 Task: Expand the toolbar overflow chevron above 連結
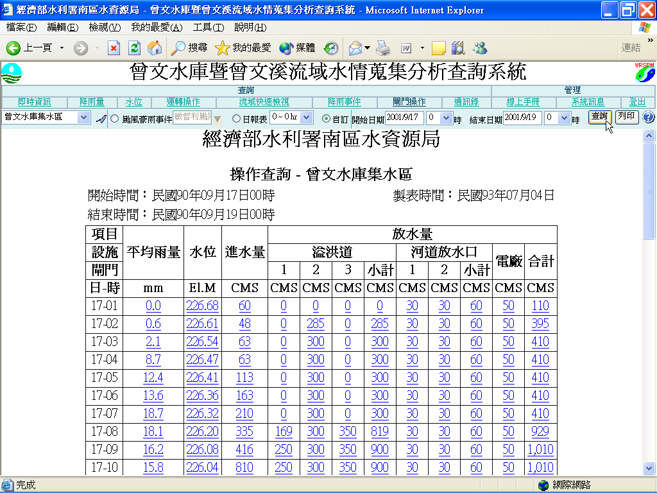point(651,40)
